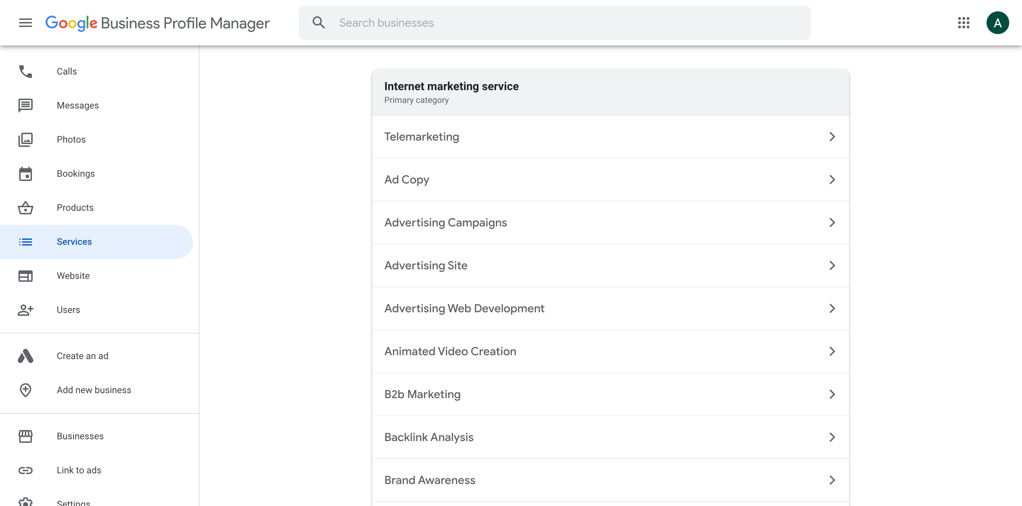1022x506 pixels.
Task: Click the Calls phone icon
Action: (x=26, y=71)
